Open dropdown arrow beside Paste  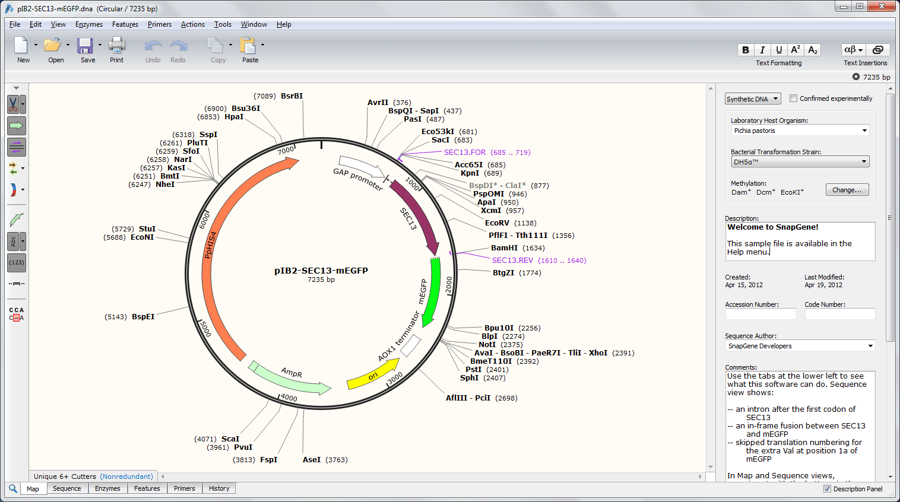[262, 45]
